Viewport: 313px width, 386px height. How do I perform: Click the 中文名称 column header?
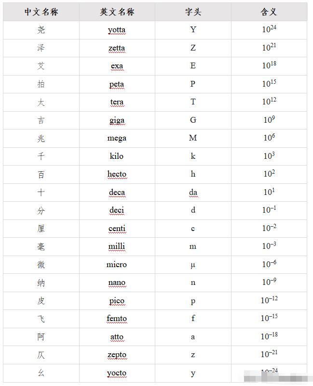(x=41, y=12)
